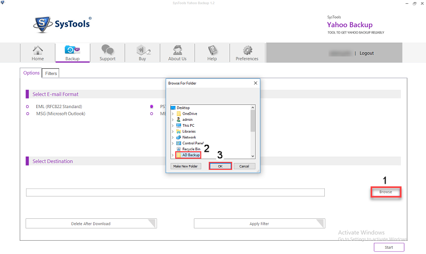426x254 pixels.
Task: Cancel the Browse For Folder dialog
Action: [244, 166]
